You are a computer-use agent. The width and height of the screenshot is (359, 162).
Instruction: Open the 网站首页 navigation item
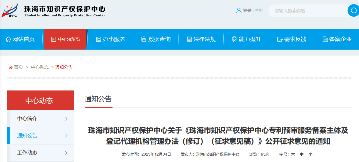click(20, 39)
